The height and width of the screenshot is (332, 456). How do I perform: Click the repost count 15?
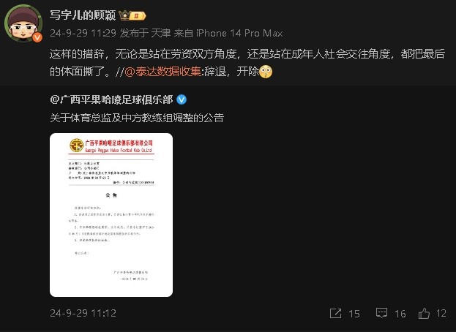pyautogui.click(x=354, y=314)
